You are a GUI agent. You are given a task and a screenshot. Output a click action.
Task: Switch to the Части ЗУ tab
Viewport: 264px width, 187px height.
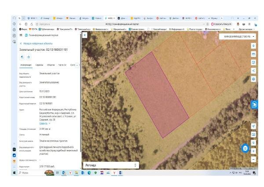click(62, 65)
